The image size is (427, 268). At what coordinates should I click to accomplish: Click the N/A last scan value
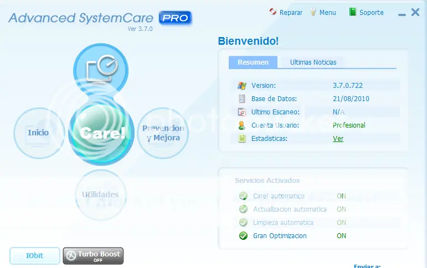(x=338, y=112)
